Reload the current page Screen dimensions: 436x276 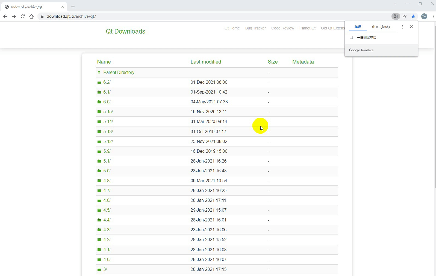pos(23,16)
